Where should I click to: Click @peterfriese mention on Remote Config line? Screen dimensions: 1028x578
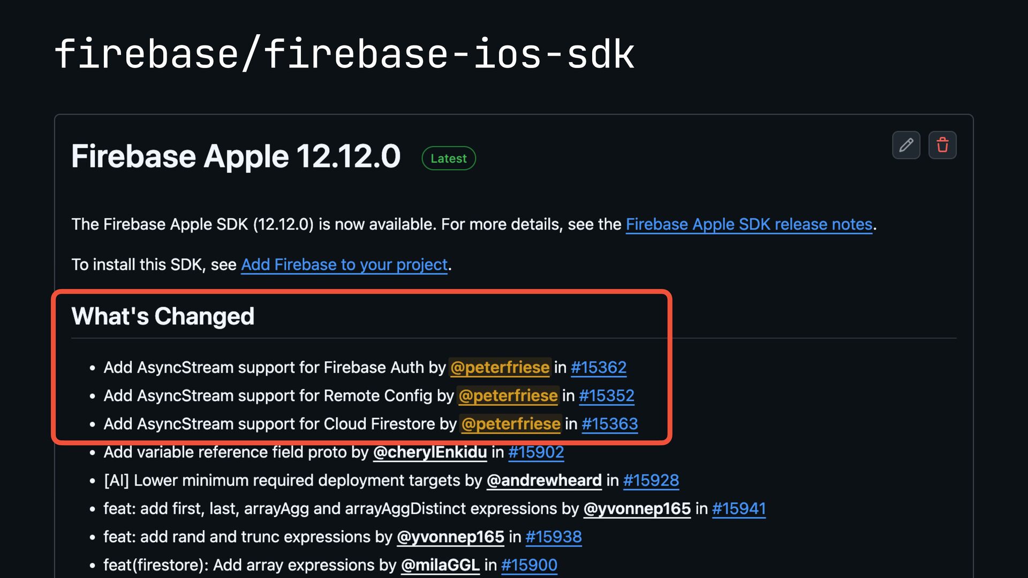tap(508, 396)
